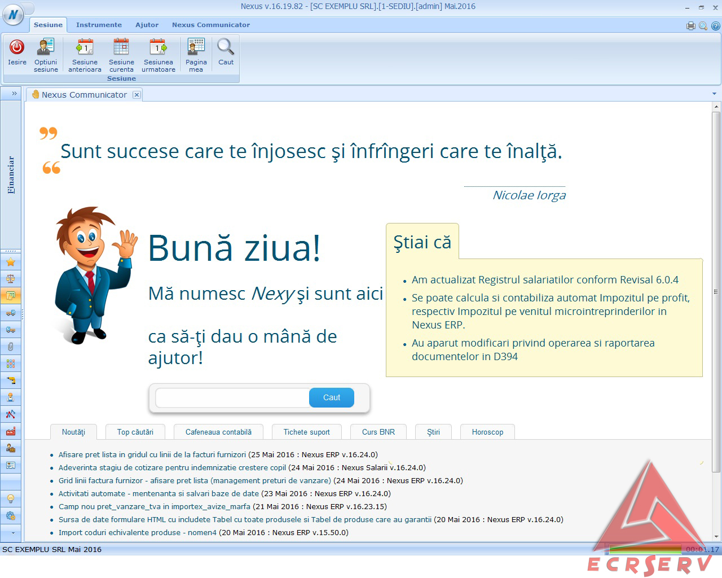Open the light bulb sidebar icon
The height and width of the screenshot is (578, 722).
pyautogui.click(x=11, y=499)
